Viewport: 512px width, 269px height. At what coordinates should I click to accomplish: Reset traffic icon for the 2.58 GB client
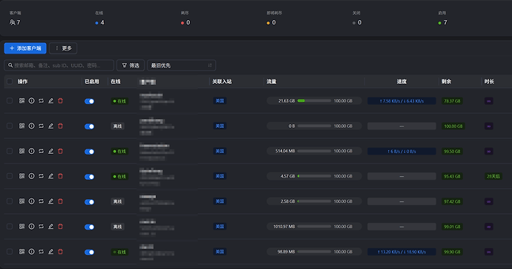pyautogui.click(x=41, y=201)
